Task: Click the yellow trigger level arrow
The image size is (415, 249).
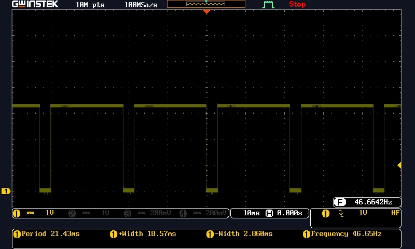Action: (399, 165)
